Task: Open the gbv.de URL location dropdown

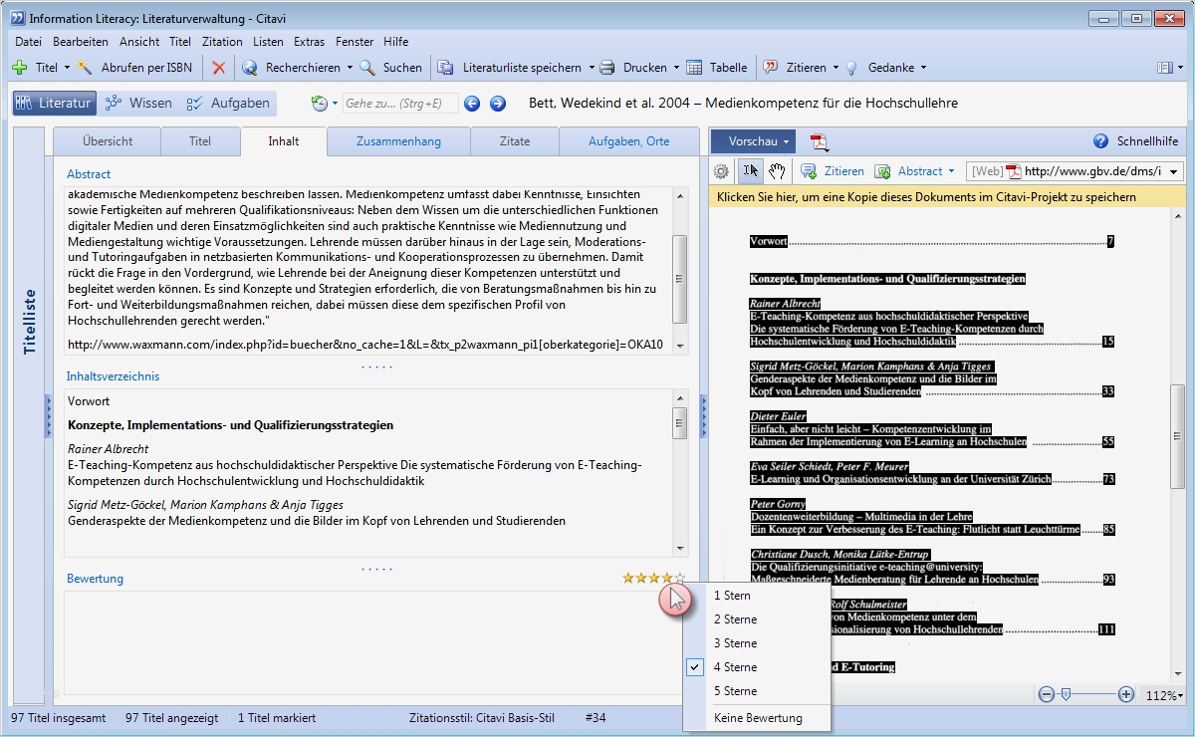Action: point(1175,171)
